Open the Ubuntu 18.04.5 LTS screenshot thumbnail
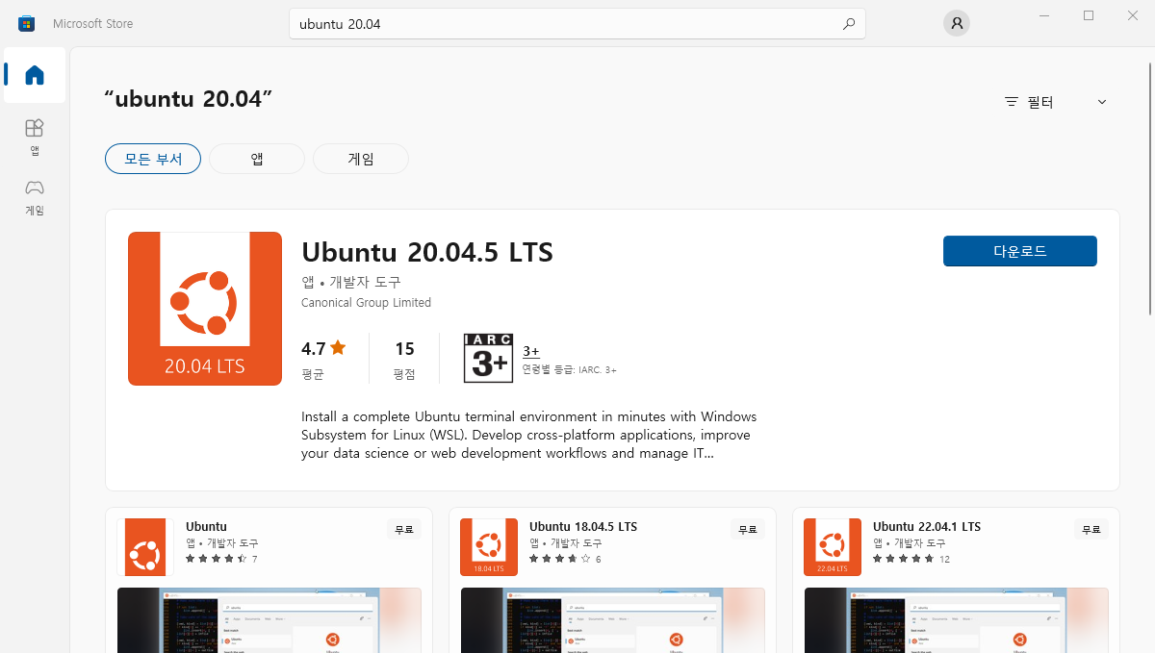Image resolution: width=1155 pixels, height=653 pixels. 613,620
